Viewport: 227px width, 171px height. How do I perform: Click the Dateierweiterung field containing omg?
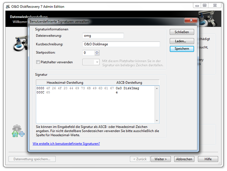tap(103, 36)
